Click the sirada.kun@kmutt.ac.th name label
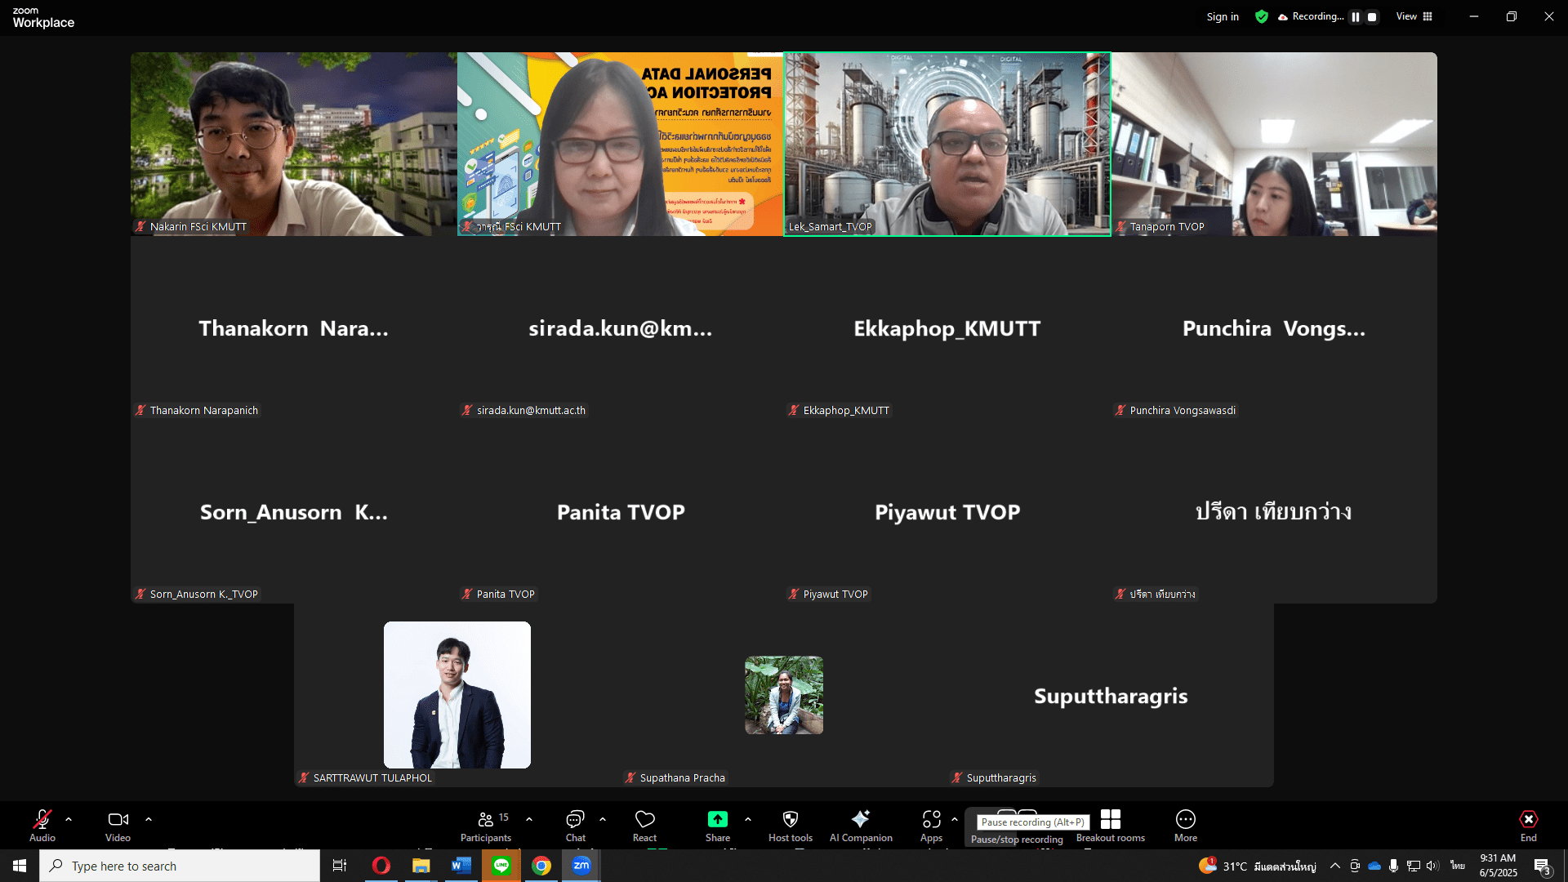The width and height of the screenshot is (1568, 882). (531, 411)
